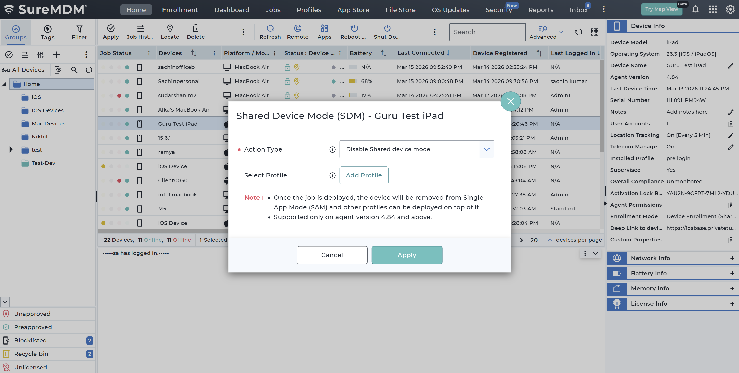Open the Profiles menu
This screenshot has height=373, width=739.
[309, 10]
